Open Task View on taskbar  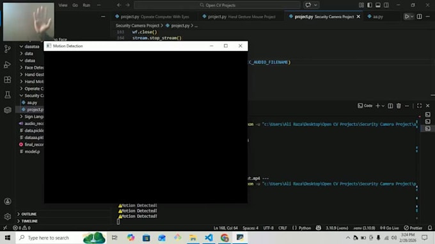pos(115,238)
